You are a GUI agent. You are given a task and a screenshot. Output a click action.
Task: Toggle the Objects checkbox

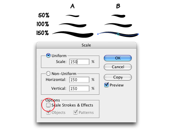(x=48, y=112)
